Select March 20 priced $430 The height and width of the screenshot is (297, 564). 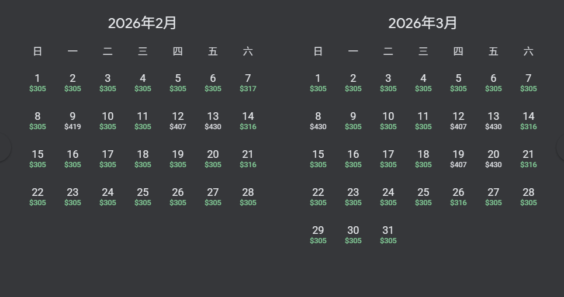pyautogui.click(x=493, y=158)
